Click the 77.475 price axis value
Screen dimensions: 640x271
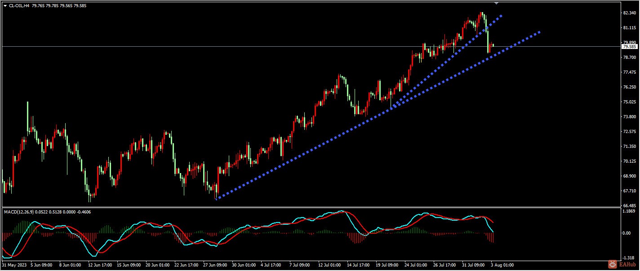[x=629, y=72]
